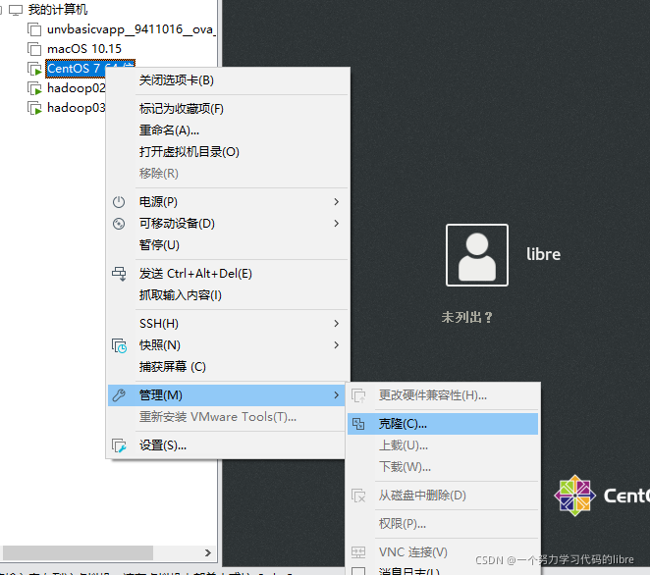This screenshot has width=650, height=575.
Task: Choose 抓取输入内容(I) menu entry
Action: 227,295
